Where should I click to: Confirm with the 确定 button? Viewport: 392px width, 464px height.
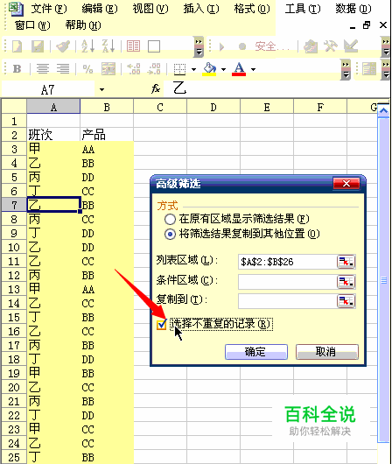tap(256, 352)
